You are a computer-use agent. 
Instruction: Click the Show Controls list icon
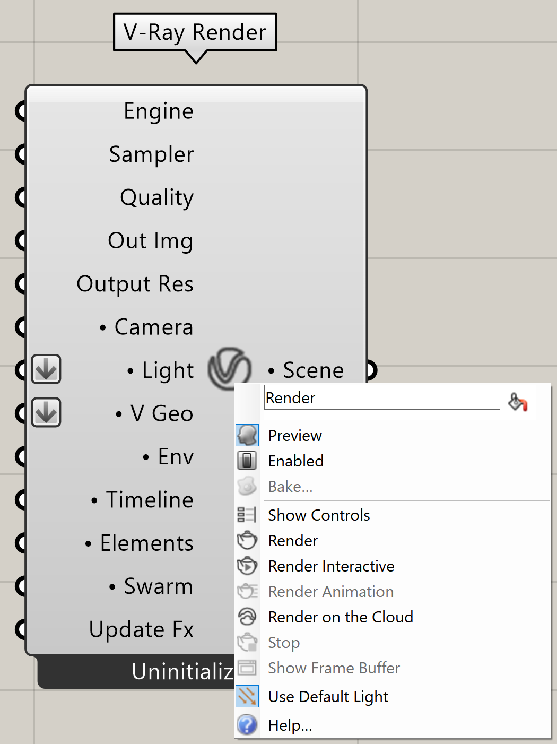tap(247, 515)
